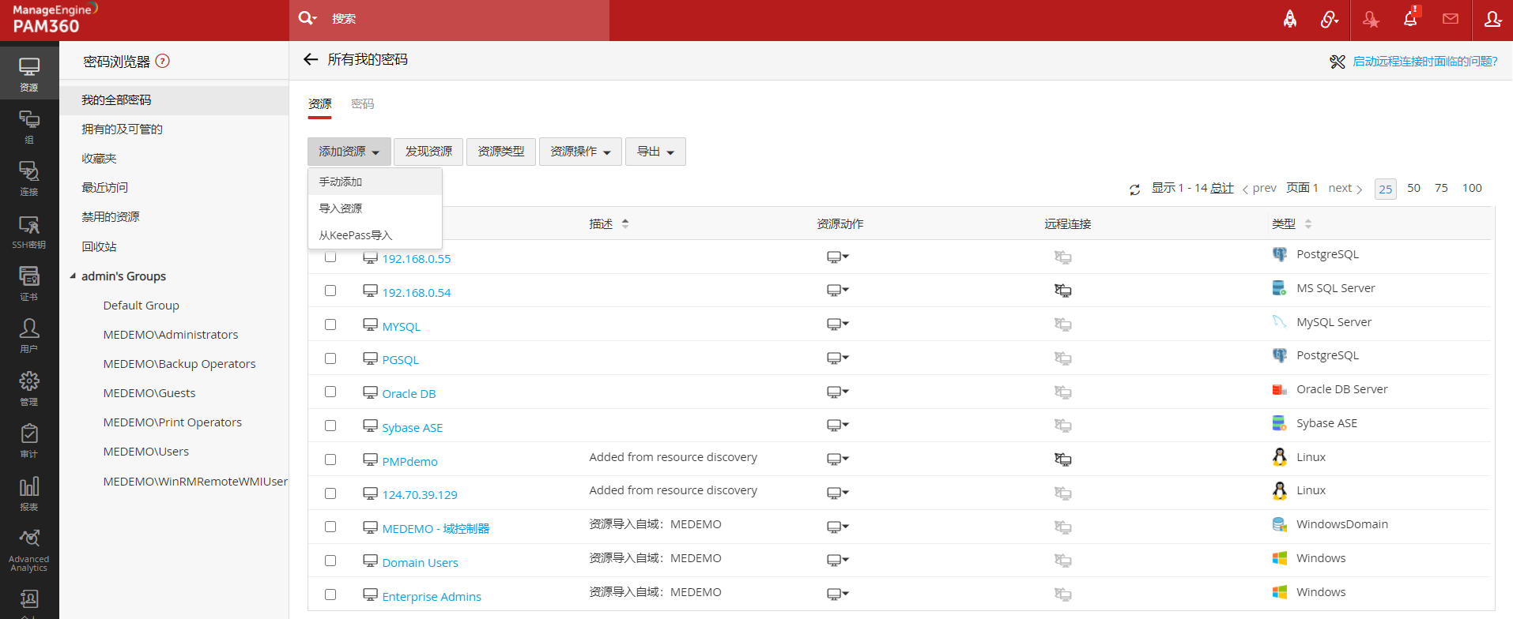
Task: Click the notification bell icon
Action: [x=1410, y=19]
